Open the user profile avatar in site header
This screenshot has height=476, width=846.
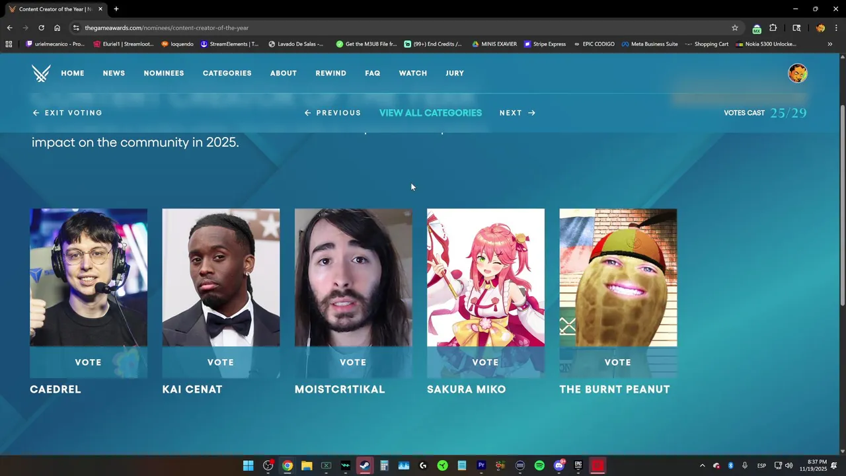(798, 73)
